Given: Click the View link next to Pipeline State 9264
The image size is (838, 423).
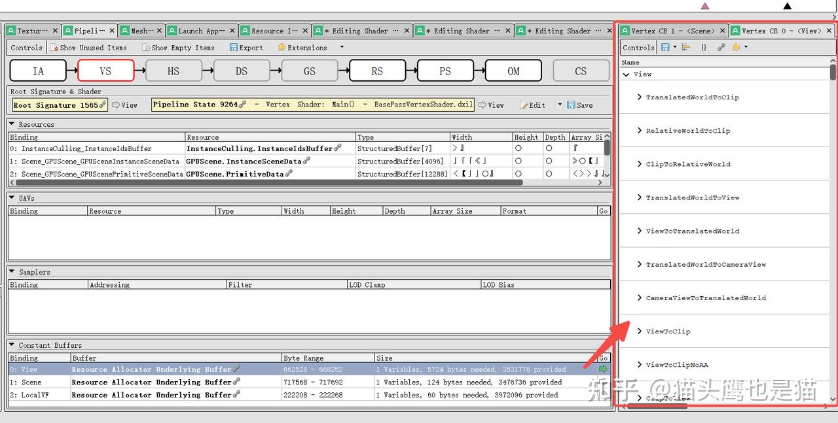Looking at the screenshot, I should pyautogui.click(x=494, y=105).
